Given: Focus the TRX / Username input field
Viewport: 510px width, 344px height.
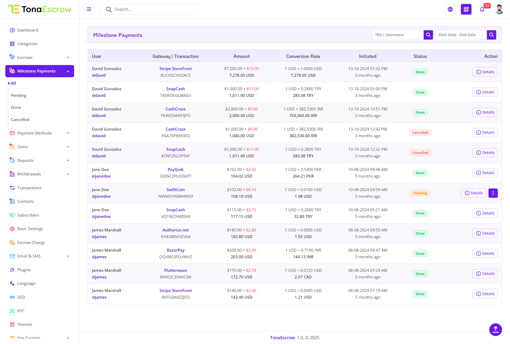Looking at the screenshot, I should [398, 35].
